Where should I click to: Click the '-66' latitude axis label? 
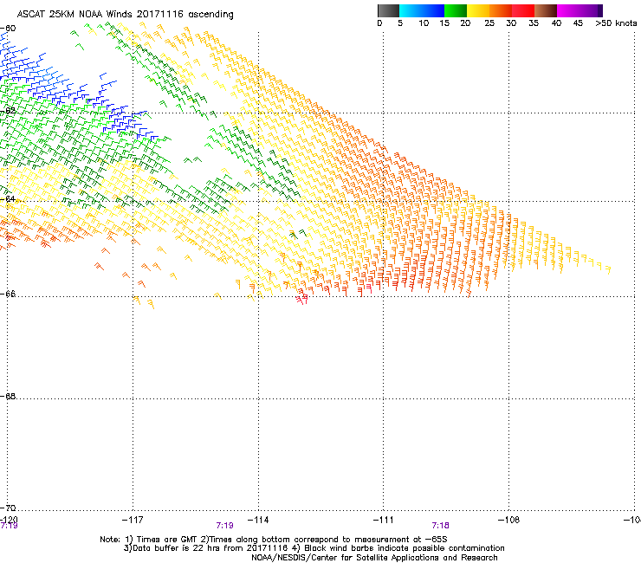[x=8, y=294]
